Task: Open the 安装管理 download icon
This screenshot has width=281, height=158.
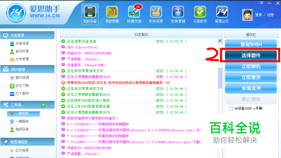Action: pyautogui.click(x=178, y=15)
